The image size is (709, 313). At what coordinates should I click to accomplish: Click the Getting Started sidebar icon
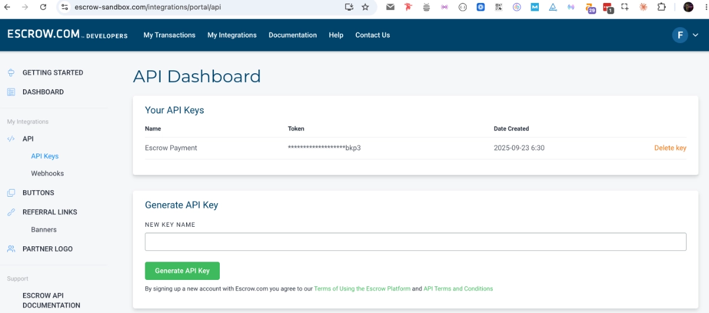tap(11, 73)
